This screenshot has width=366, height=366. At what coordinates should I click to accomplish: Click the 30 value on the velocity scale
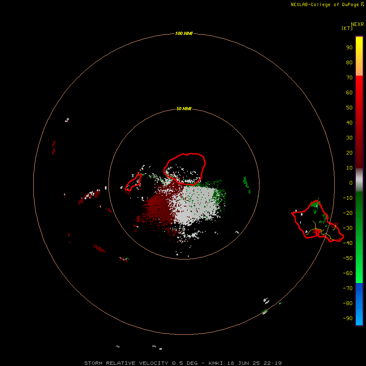[x=349, y=138]
